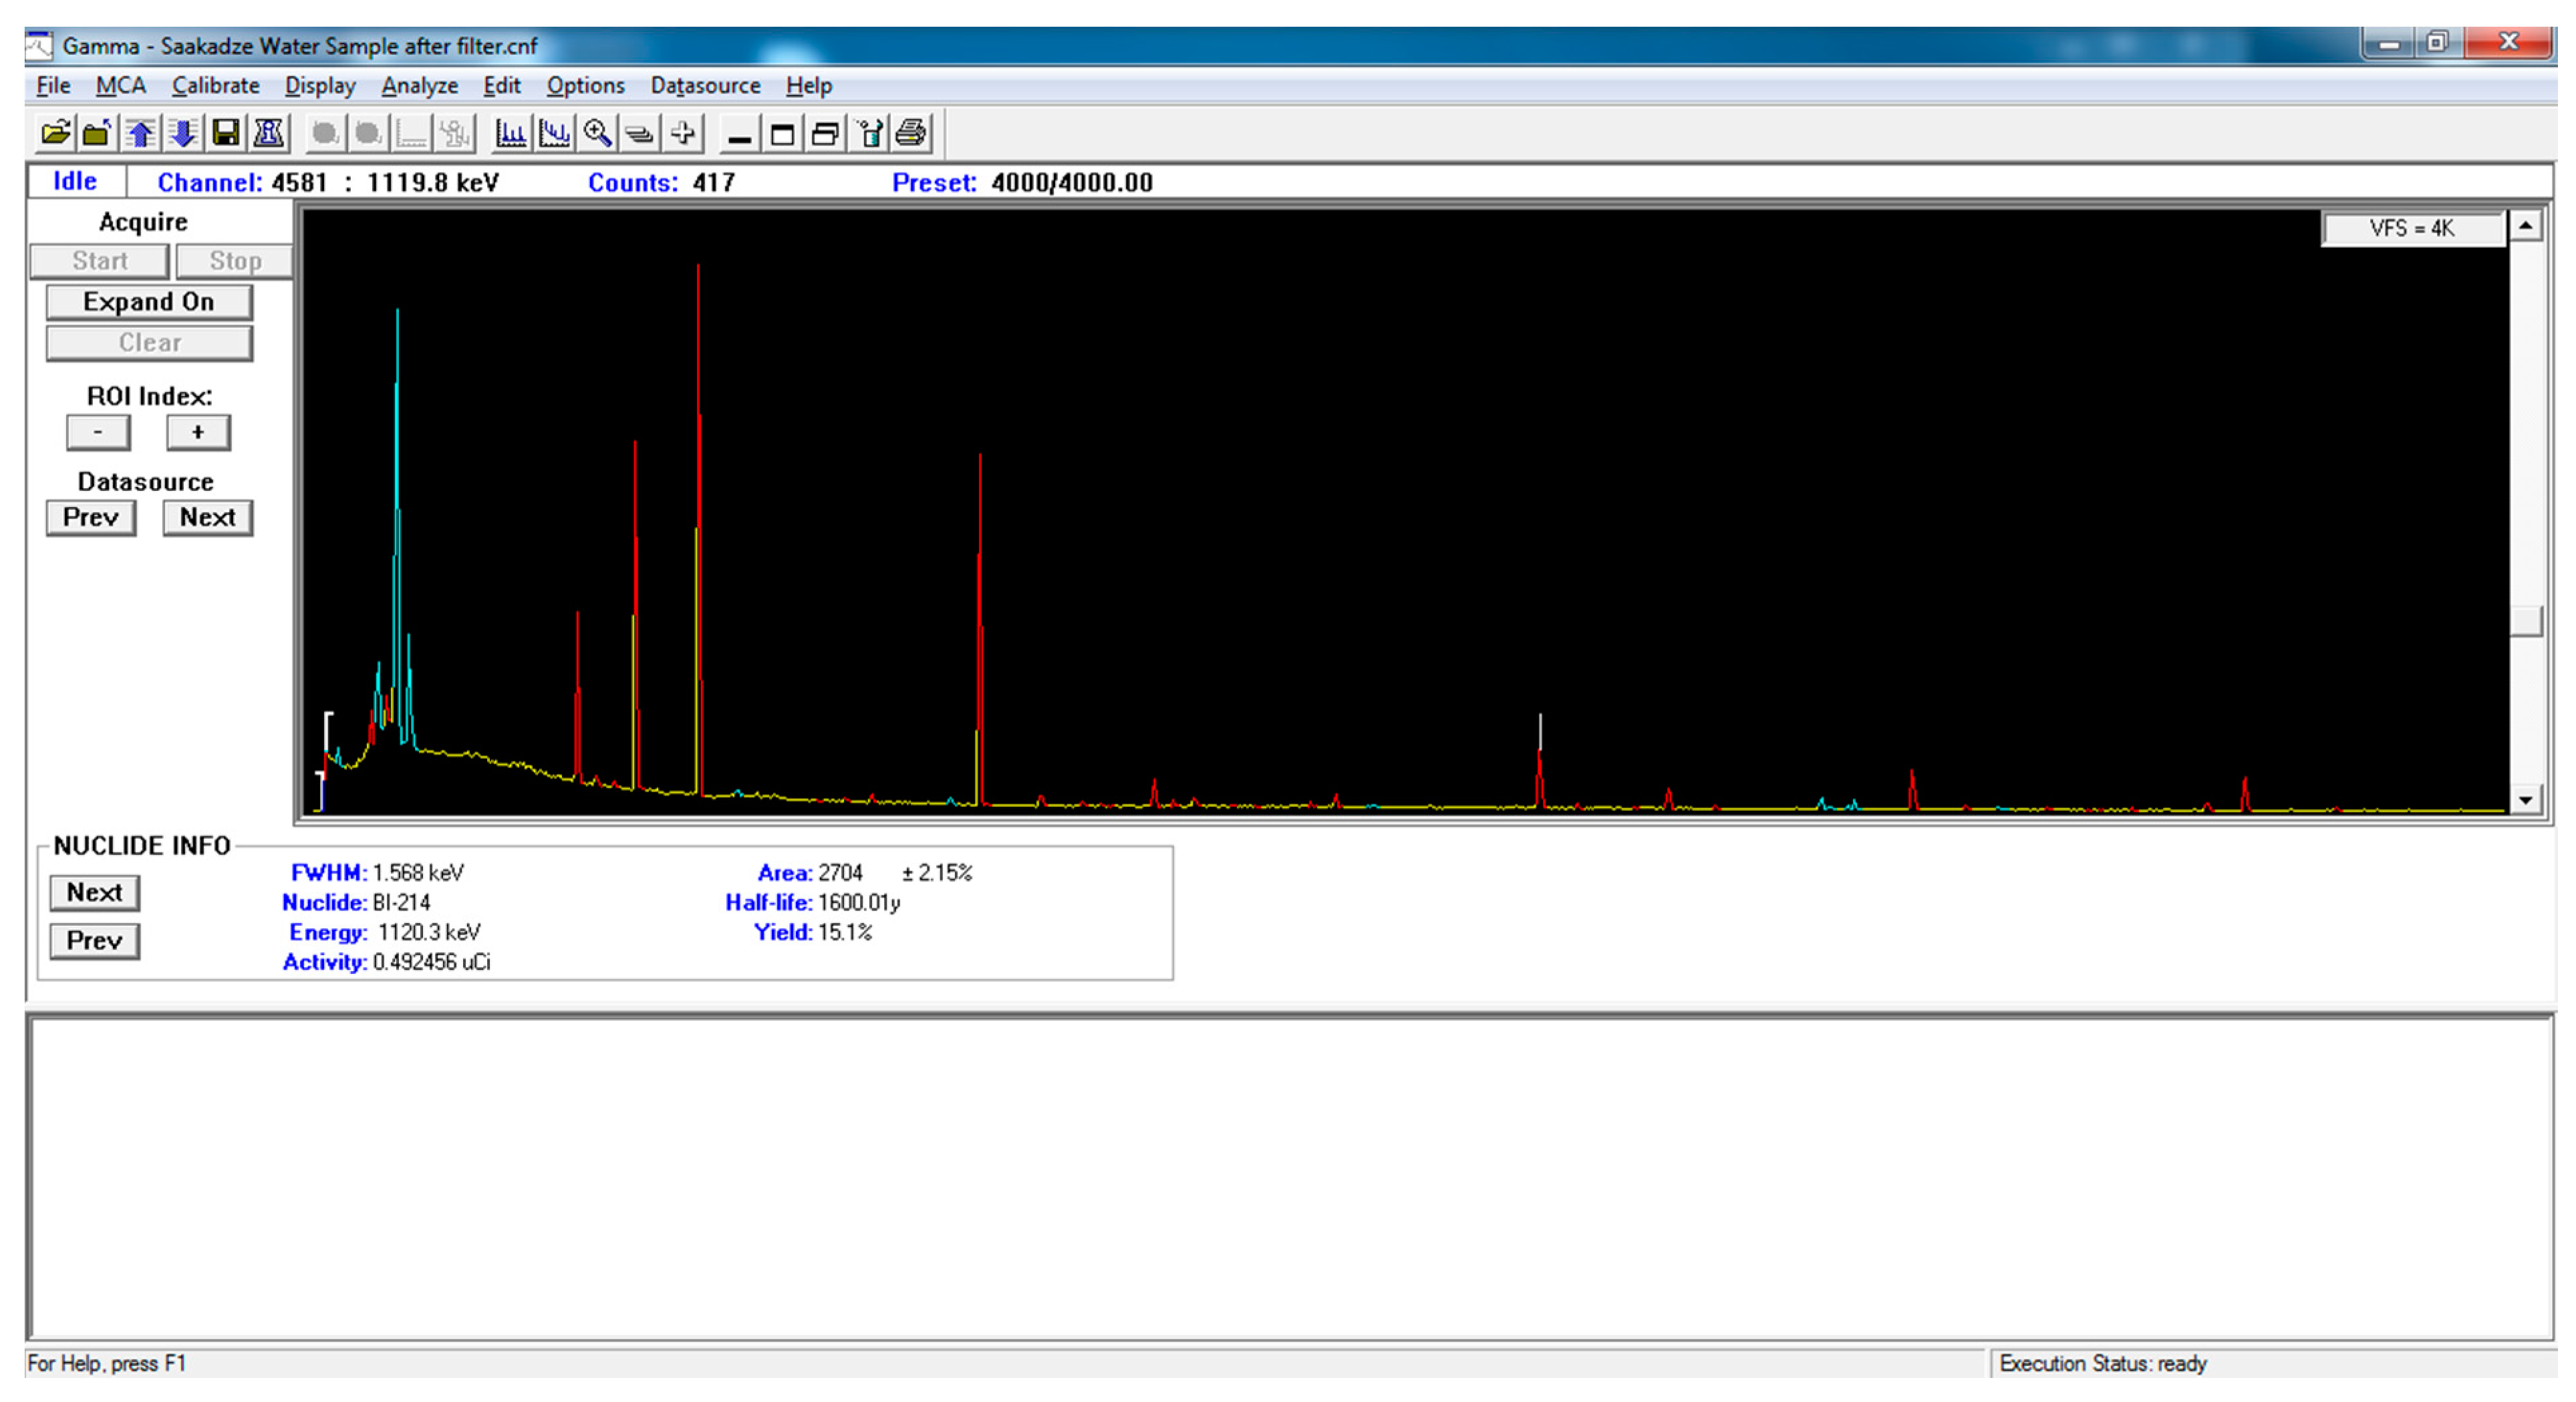This screenshot has width=2576, height=1402.
Task: Decrease ROI Index with minus button
Action: [98, 433]
